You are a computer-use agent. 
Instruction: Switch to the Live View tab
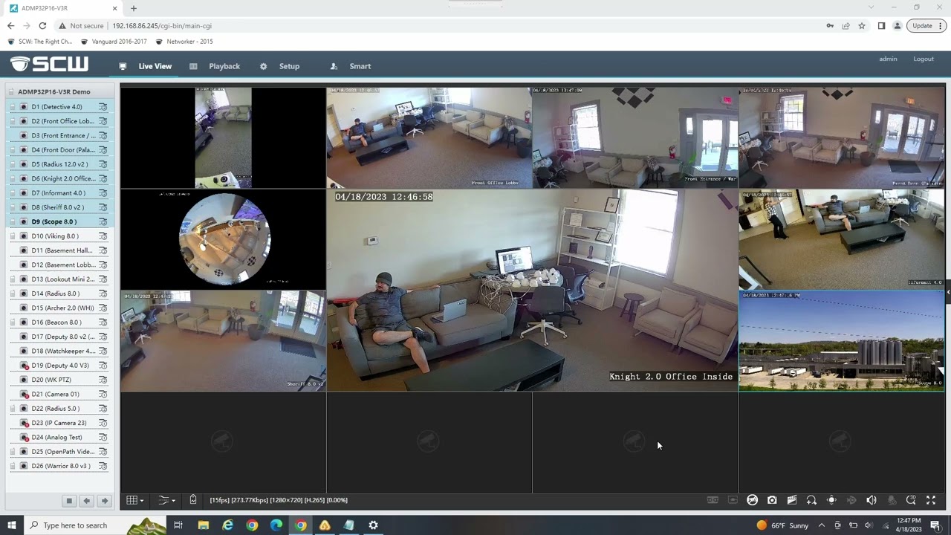(146, 66)
